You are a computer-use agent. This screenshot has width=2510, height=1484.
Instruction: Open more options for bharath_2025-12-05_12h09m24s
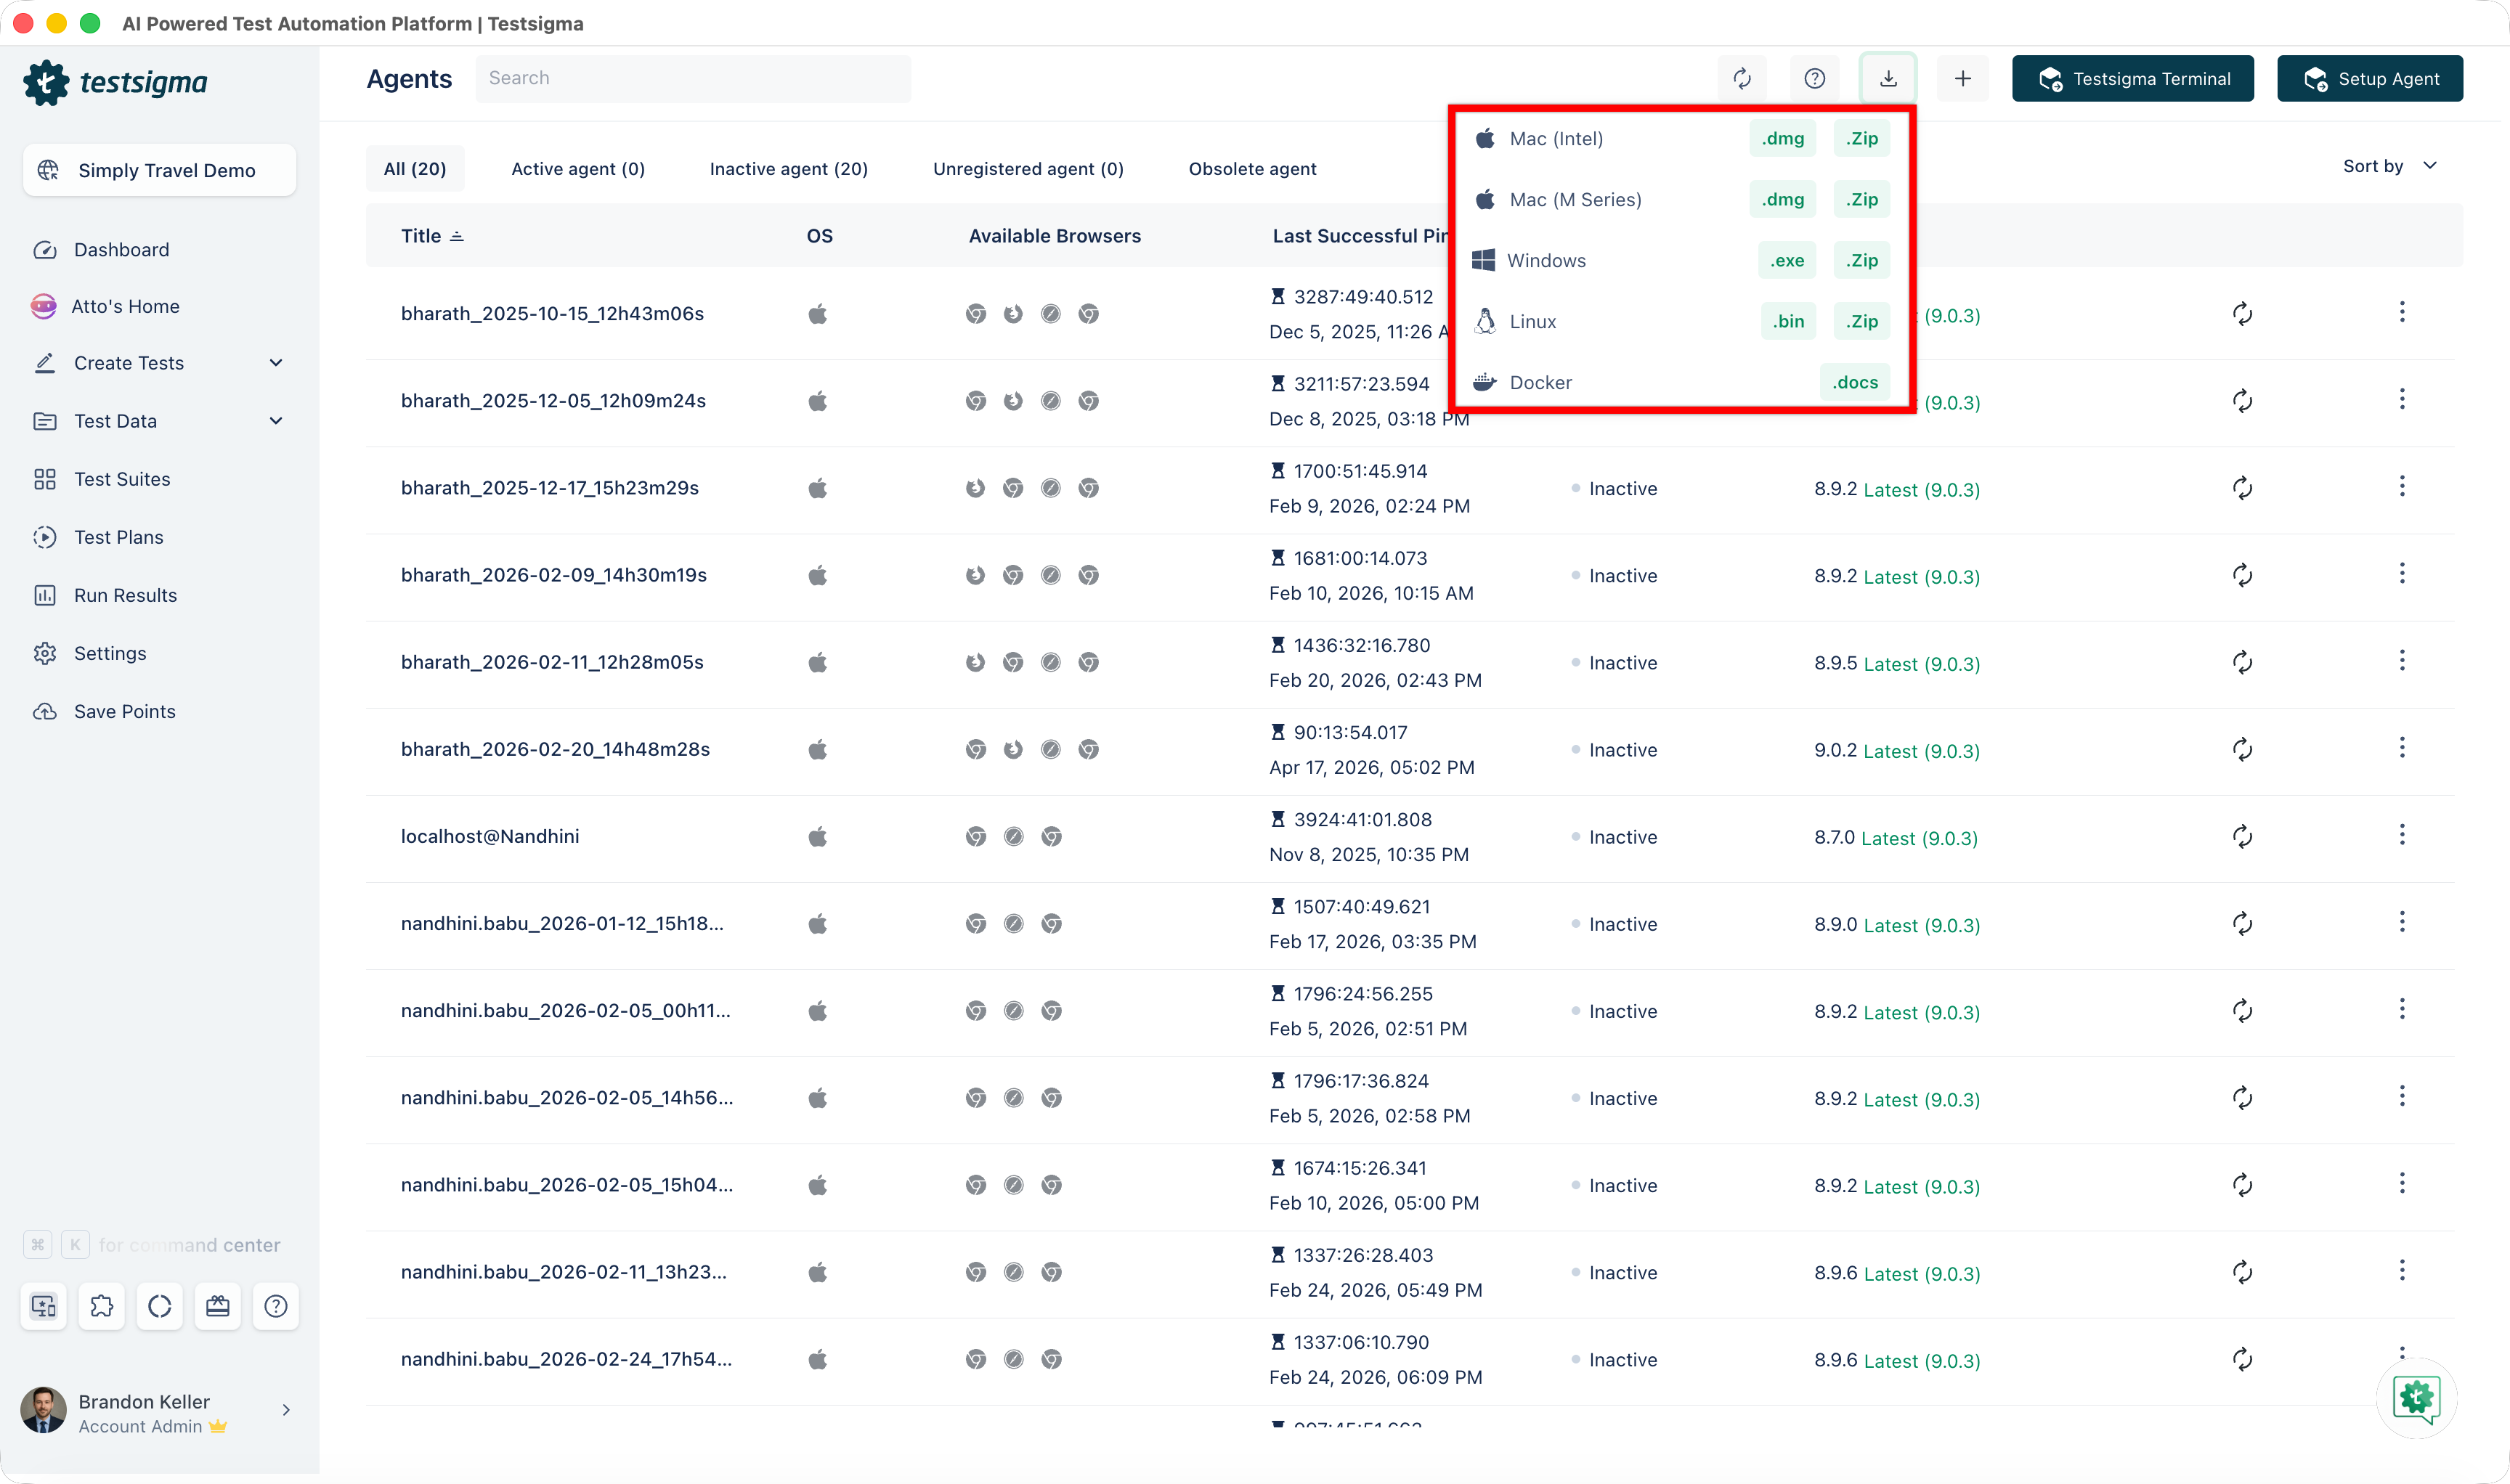(x=2401, y=400)
